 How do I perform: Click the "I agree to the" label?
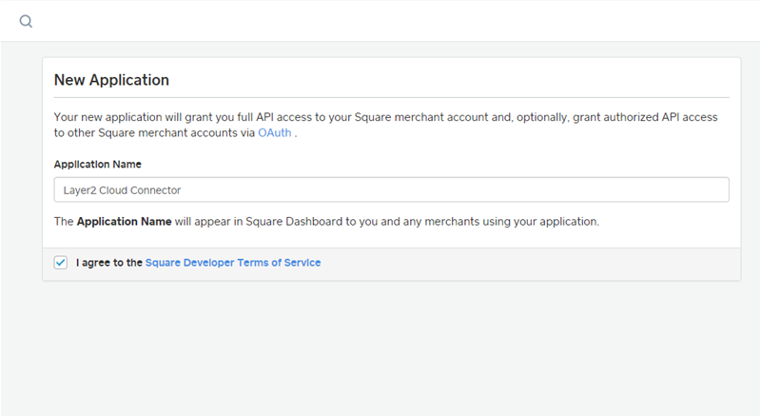(108, 263)
